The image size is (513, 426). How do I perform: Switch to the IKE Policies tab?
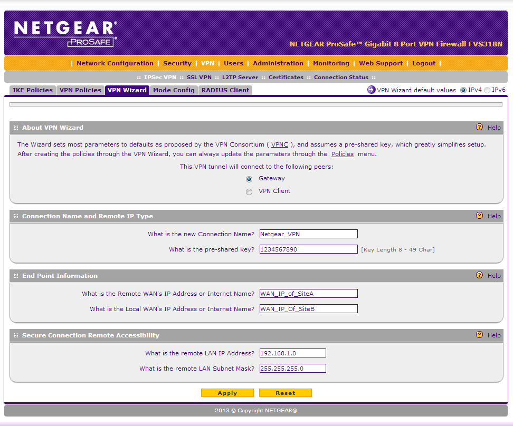32,90
